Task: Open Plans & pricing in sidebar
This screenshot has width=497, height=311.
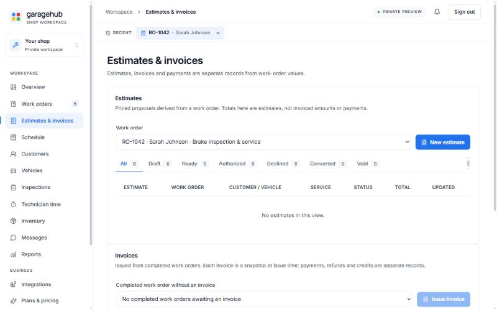Action: coord(44,301)
